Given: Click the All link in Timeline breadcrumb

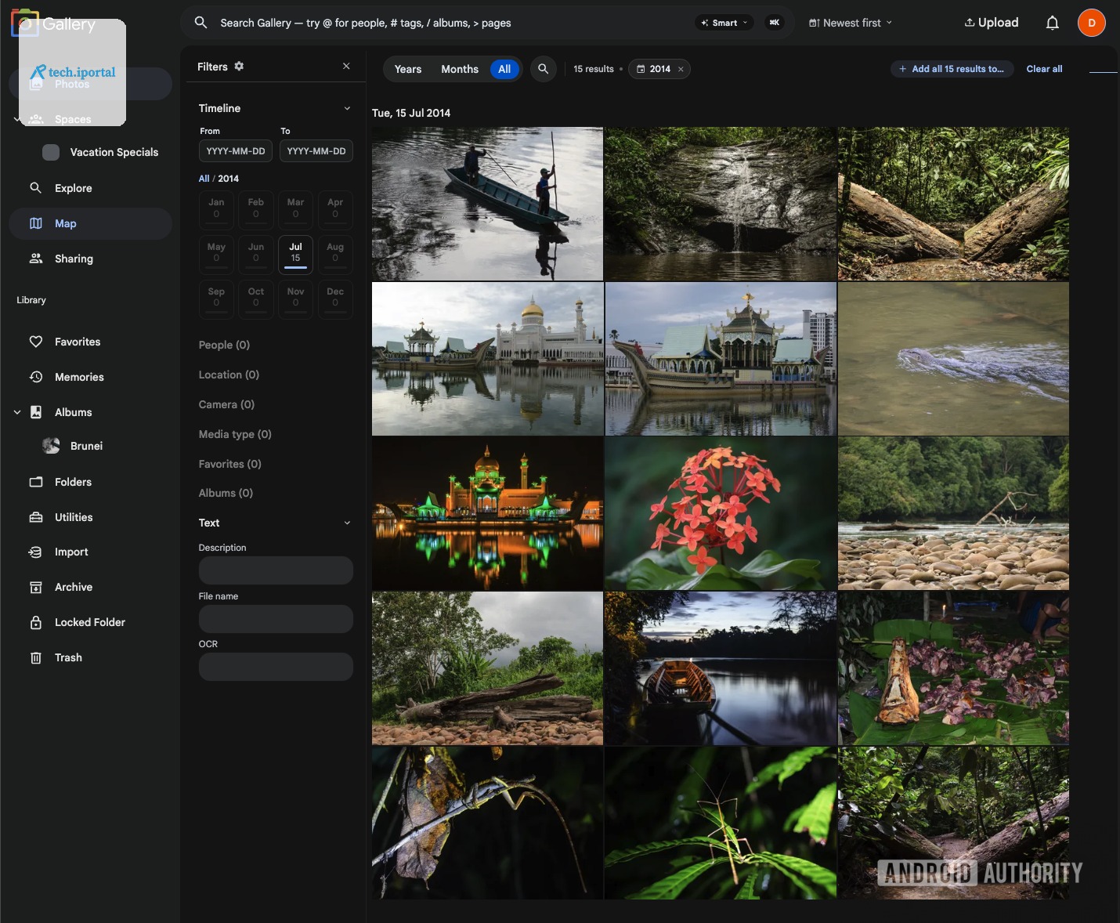Looking at the screenshot, I should (x=204, y=179).
